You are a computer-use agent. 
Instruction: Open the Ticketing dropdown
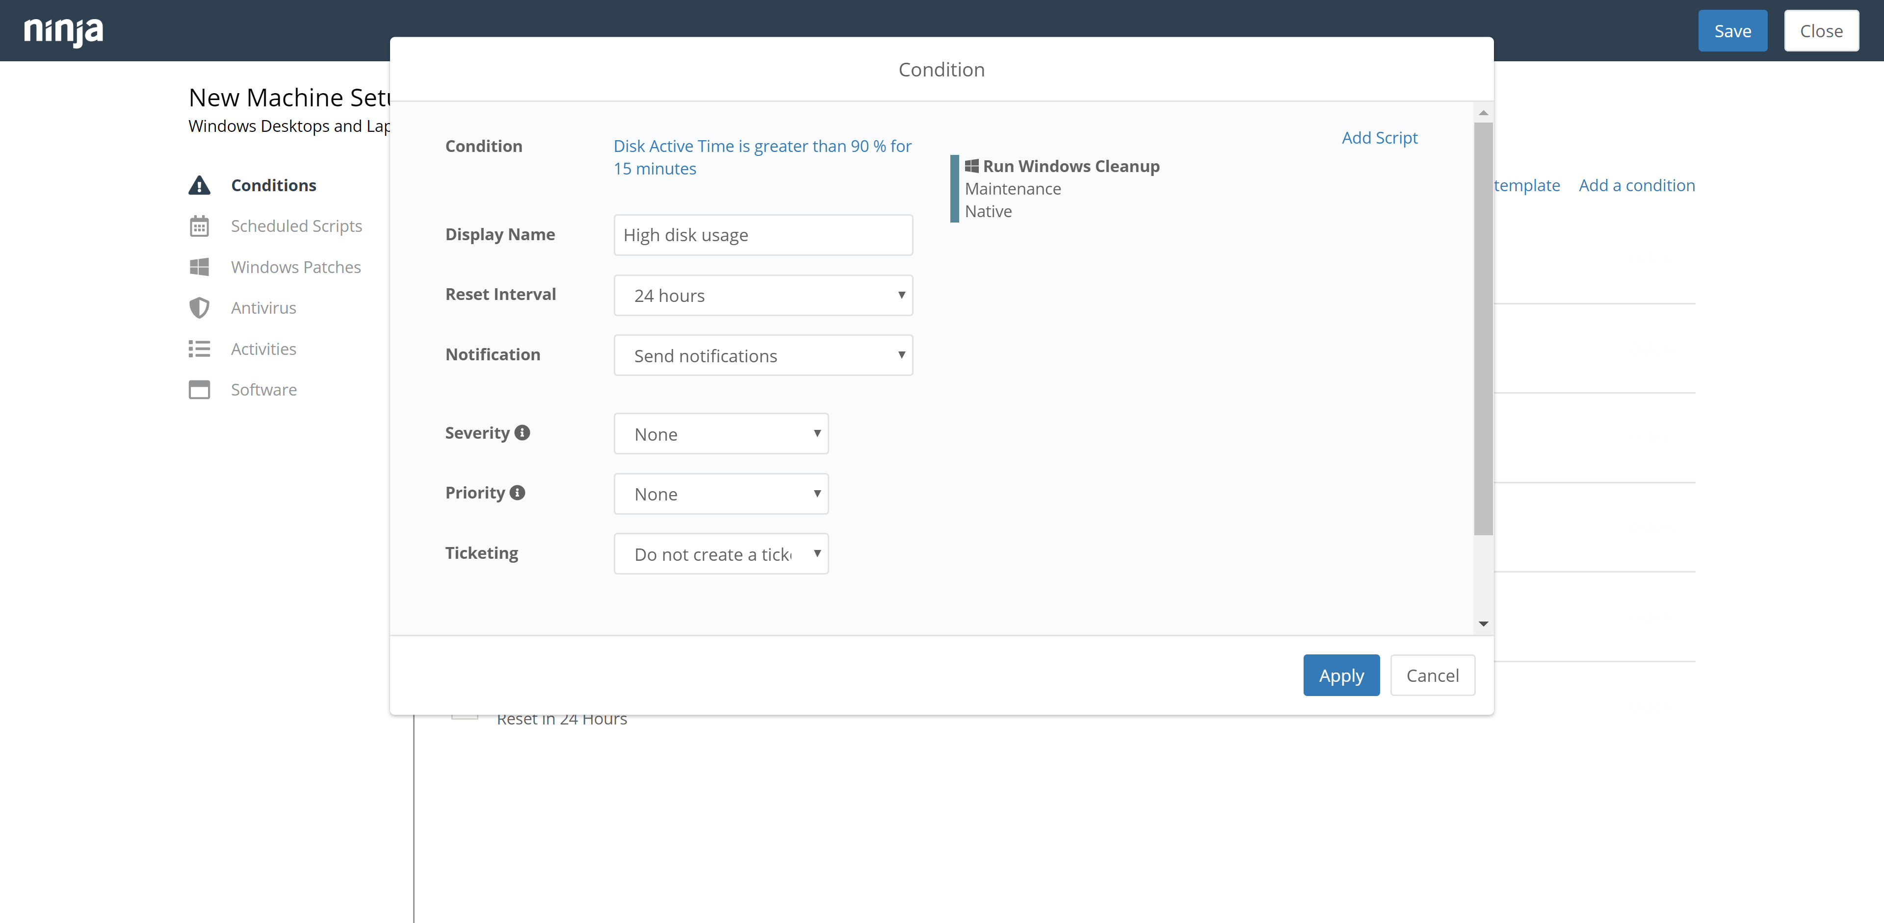[720, 554]
